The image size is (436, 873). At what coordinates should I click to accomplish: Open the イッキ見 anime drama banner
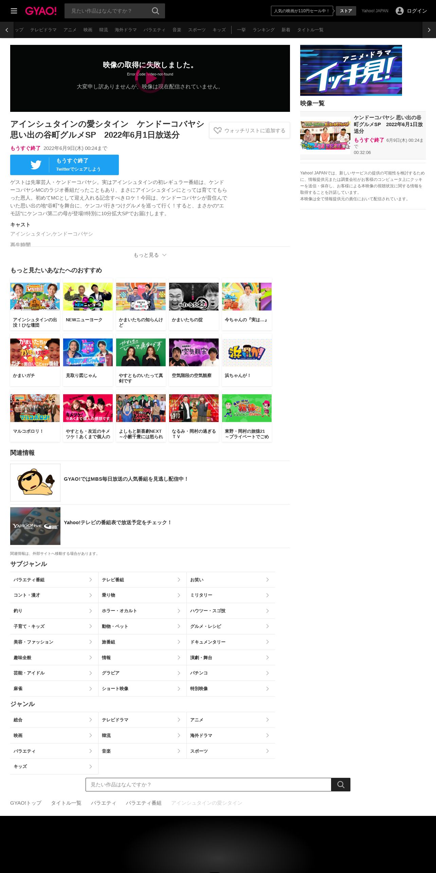click(351, 70)
